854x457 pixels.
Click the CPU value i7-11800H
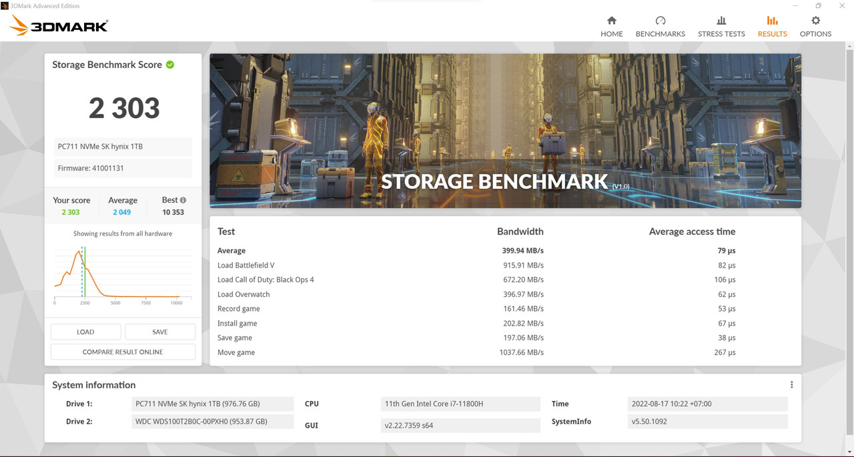click(x=460, y=404)
